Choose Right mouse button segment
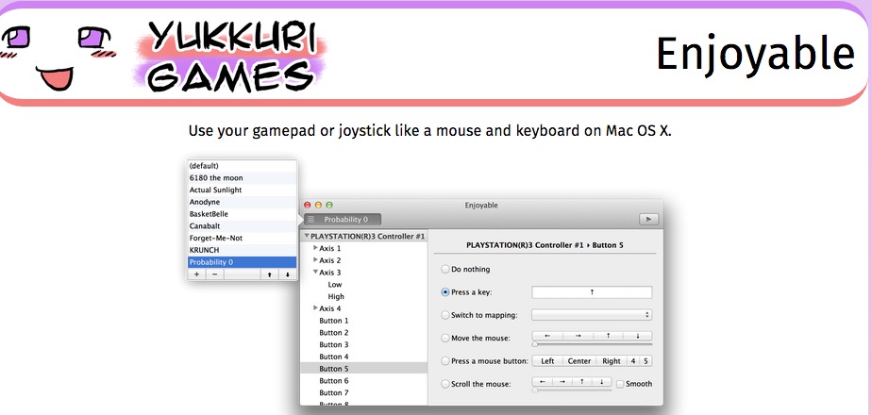The height and width of the screenshot is (415, 872). 612,361
